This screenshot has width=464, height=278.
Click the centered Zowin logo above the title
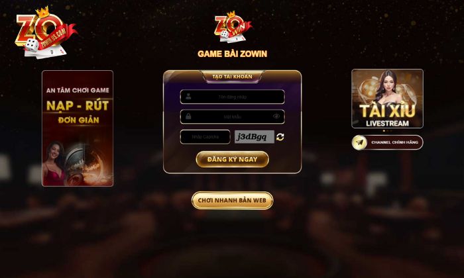[233, 27]
